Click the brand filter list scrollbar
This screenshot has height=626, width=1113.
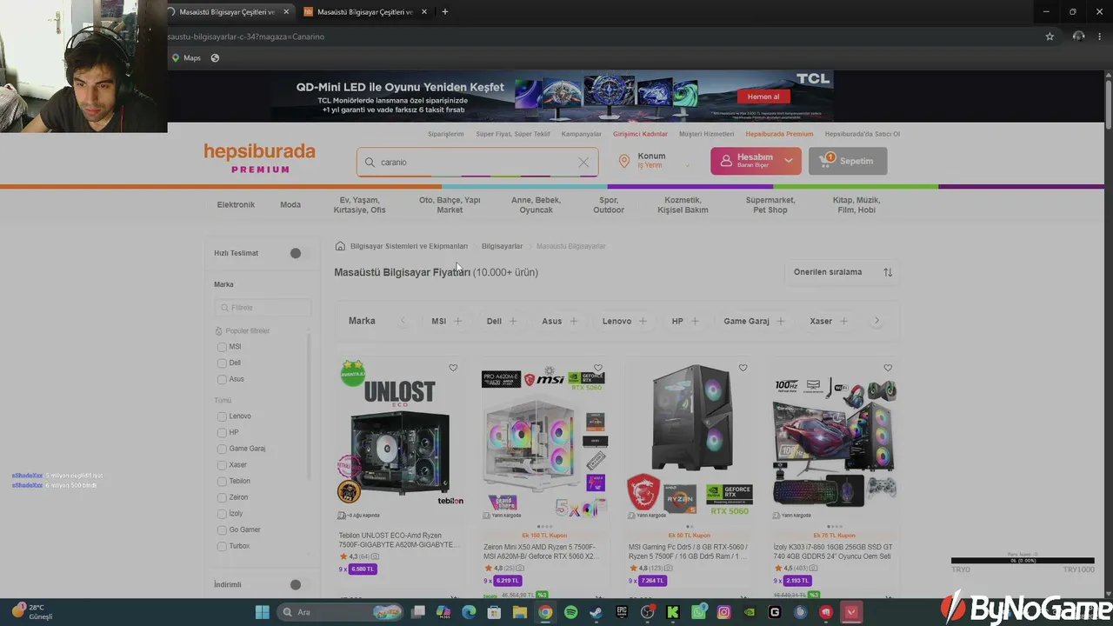click(x=309, y=405)
